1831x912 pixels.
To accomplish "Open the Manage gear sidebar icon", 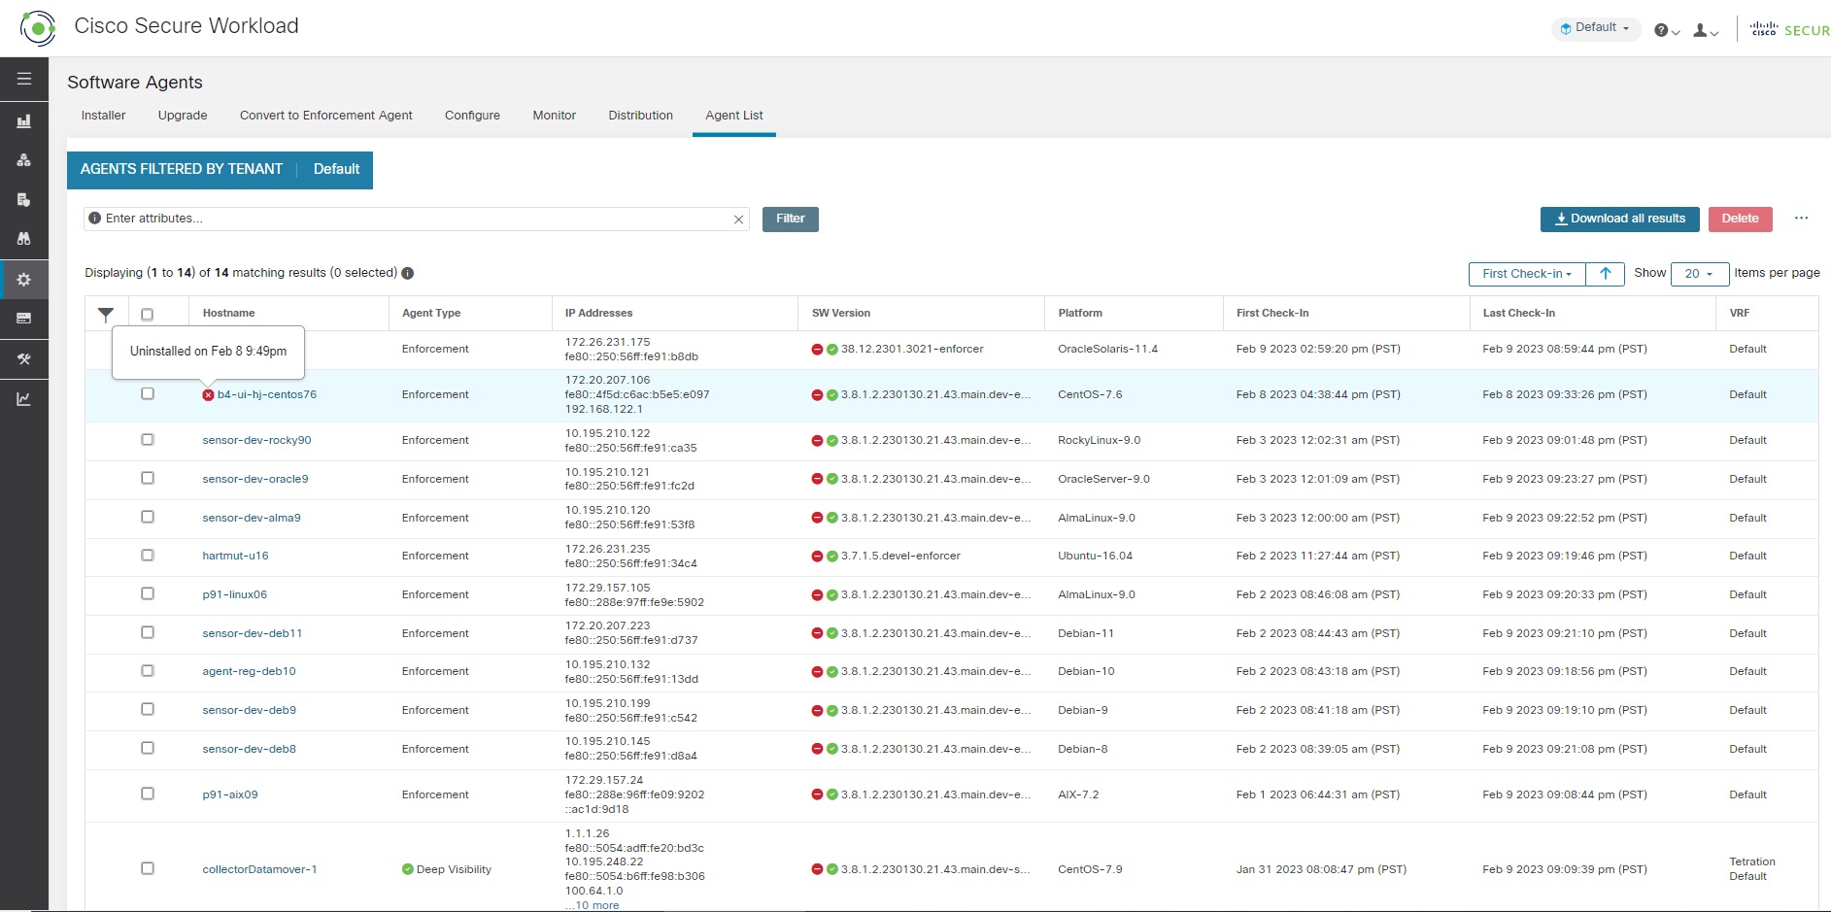I will pyautogui.click(x=24, y=280).
